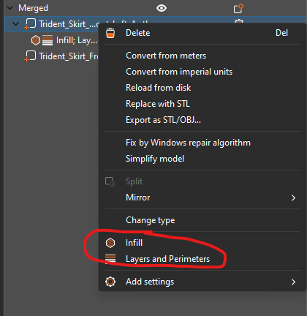Click the Infill icon under Trident_Skirt object
The width and height of the screenshot is (307, 316).
point(36,40)
